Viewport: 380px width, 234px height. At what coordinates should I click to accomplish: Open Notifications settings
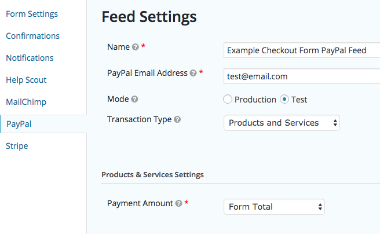click(x=30, y=58)
